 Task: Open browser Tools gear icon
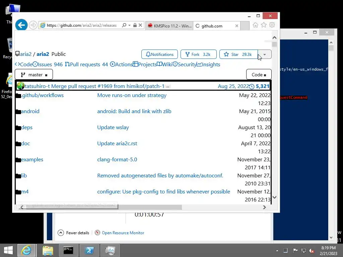pyautogui.click(x=272, y=25)
